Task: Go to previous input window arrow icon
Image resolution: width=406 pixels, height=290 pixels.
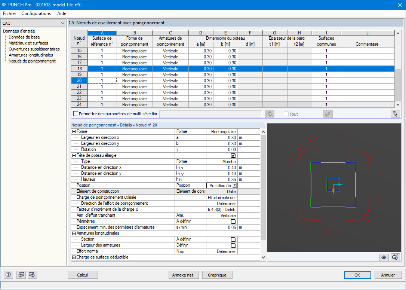Action: click(21, 275)
